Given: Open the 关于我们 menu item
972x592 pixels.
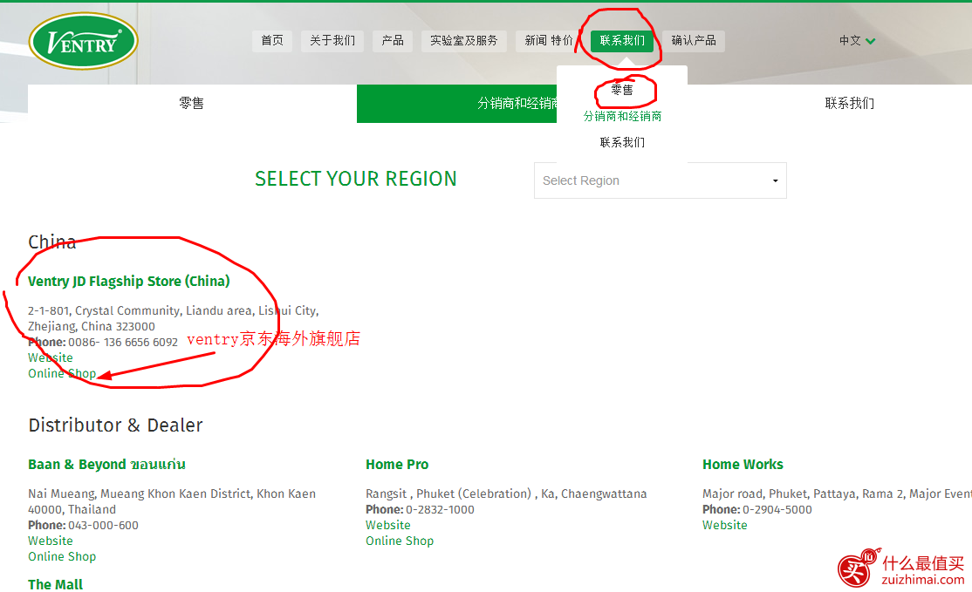Looking at the screenshot, I should [x=333, y=41].
